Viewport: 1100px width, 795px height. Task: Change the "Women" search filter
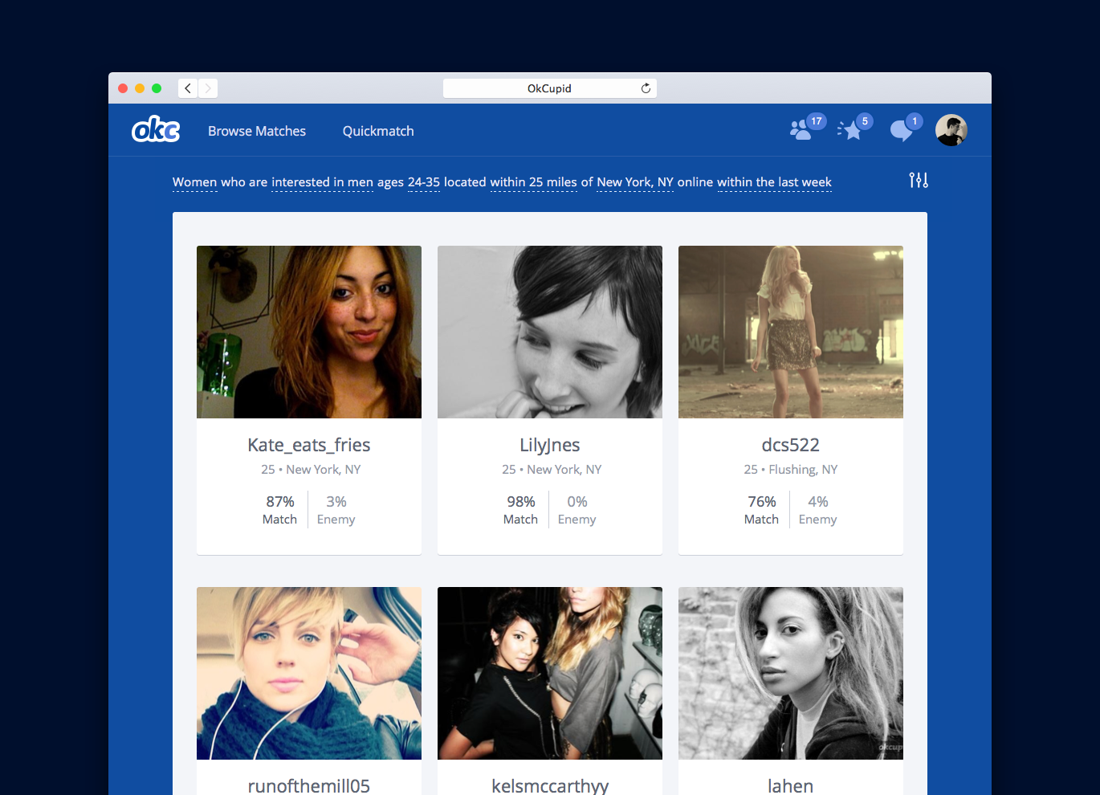coord(195,182)
